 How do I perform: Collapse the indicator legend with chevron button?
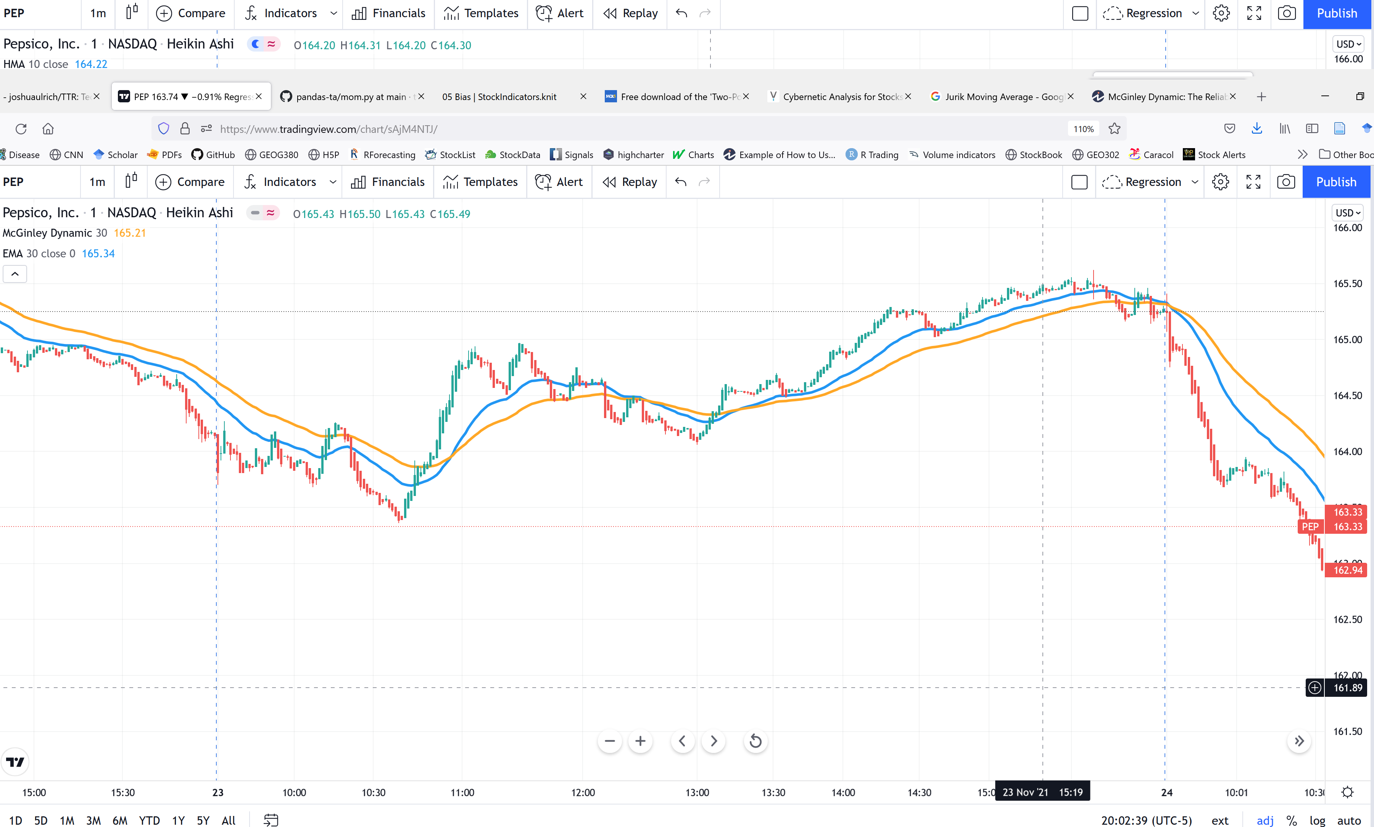[15, 274]
